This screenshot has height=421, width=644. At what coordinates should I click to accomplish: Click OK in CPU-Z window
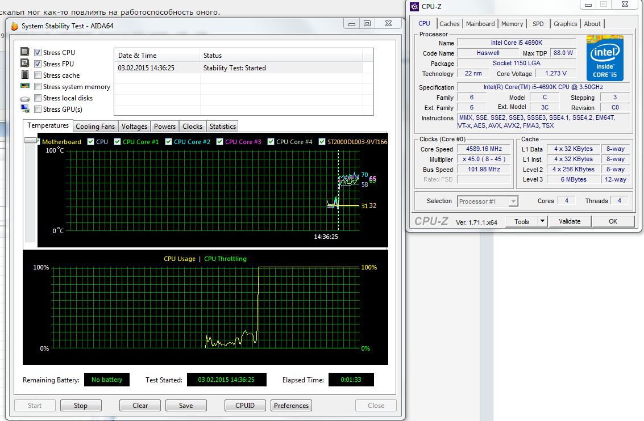pos(613,221)
